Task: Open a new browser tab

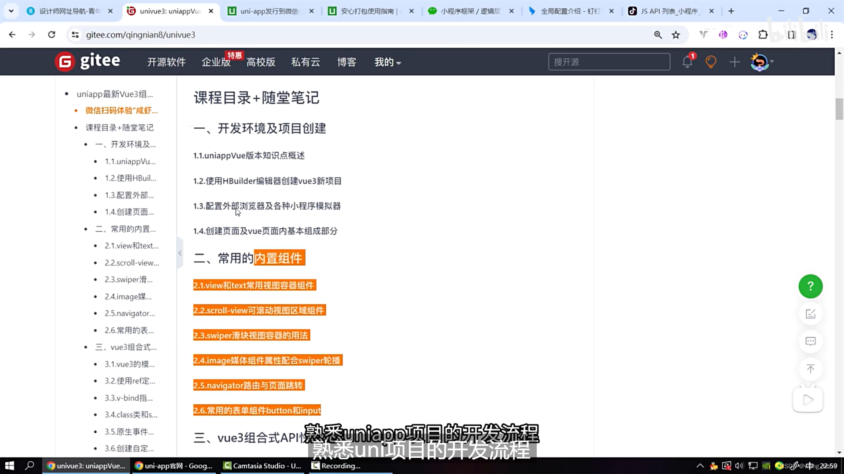Action: [x=731, y=11]
